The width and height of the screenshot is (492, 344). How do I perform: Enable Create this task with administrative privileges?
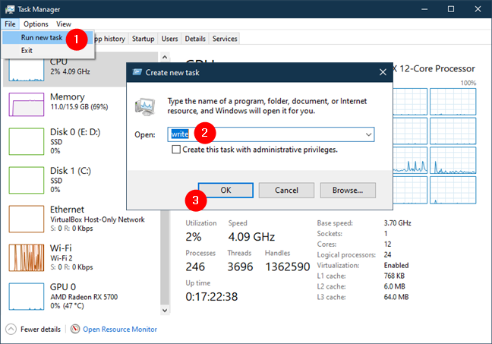(177, 150)
